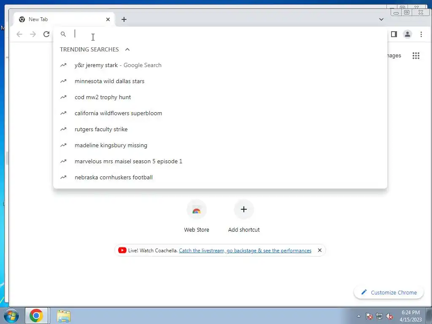Image resolution: width=432 pixels, height=324 pixels.
Task: Open the Google apps grid
Action: [x=416, y=56]
